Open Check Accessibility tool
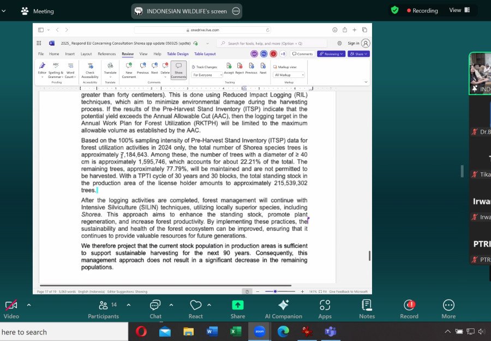The width and height of the screenshot is (491, 341). 90,69
